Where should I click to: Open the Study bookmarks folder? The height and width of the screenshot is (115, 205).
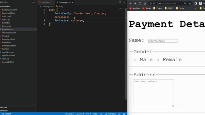[x=180, y=8]
